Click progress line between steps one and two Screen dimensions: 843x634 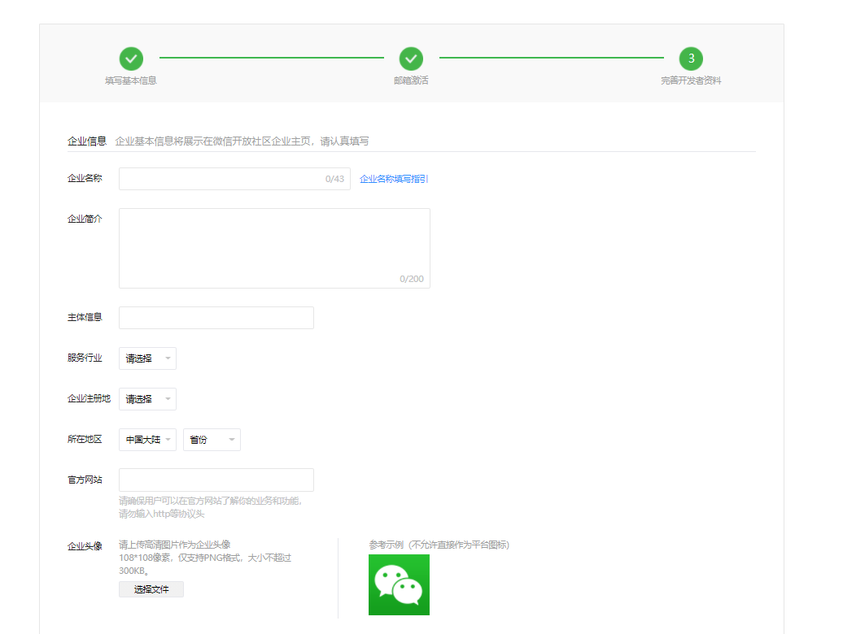pyautogui.click(x=271, y=58)
